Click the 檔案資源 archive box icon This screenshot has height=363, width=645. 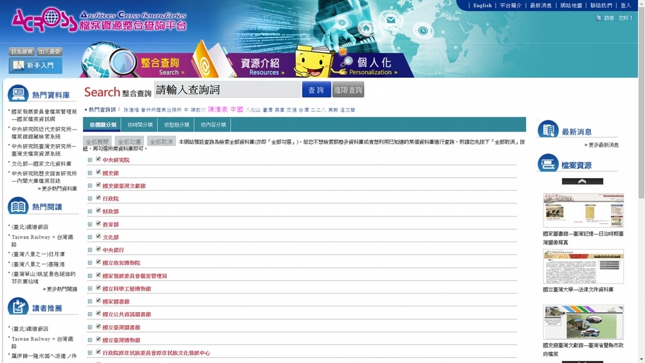pos(548,164)
